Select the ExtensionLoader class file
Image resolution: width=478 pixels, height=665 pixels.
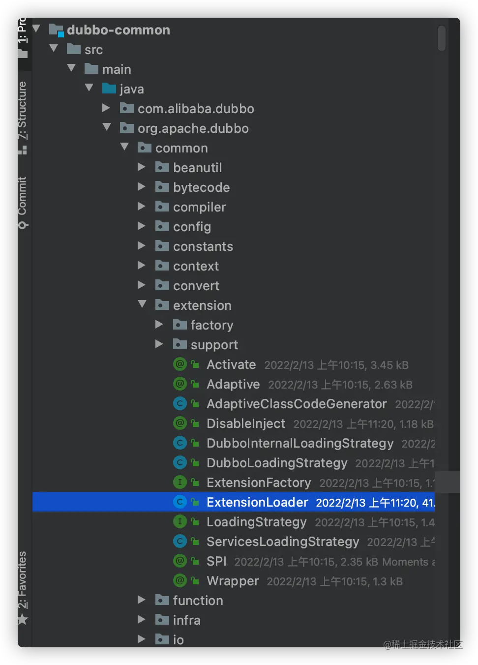pos(257,502)
